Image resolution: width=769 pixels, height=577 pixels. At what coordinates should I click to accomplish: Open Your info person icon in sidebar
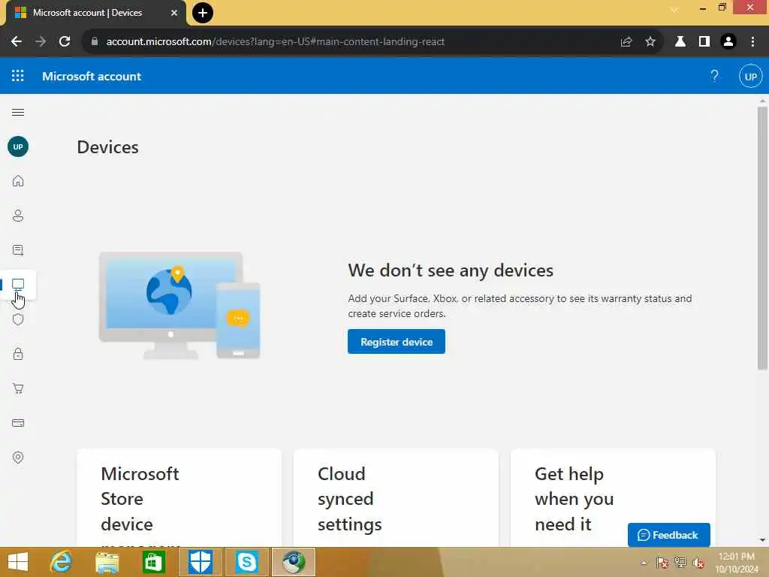point(18,216)
